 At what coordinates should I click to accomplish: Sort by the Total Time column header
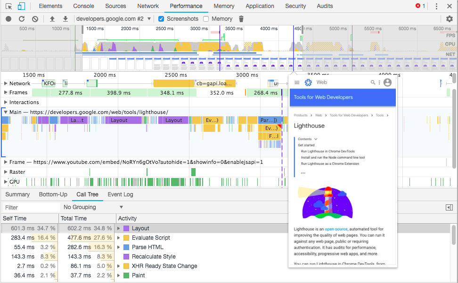pyautogui.click(x=87, y=218)
